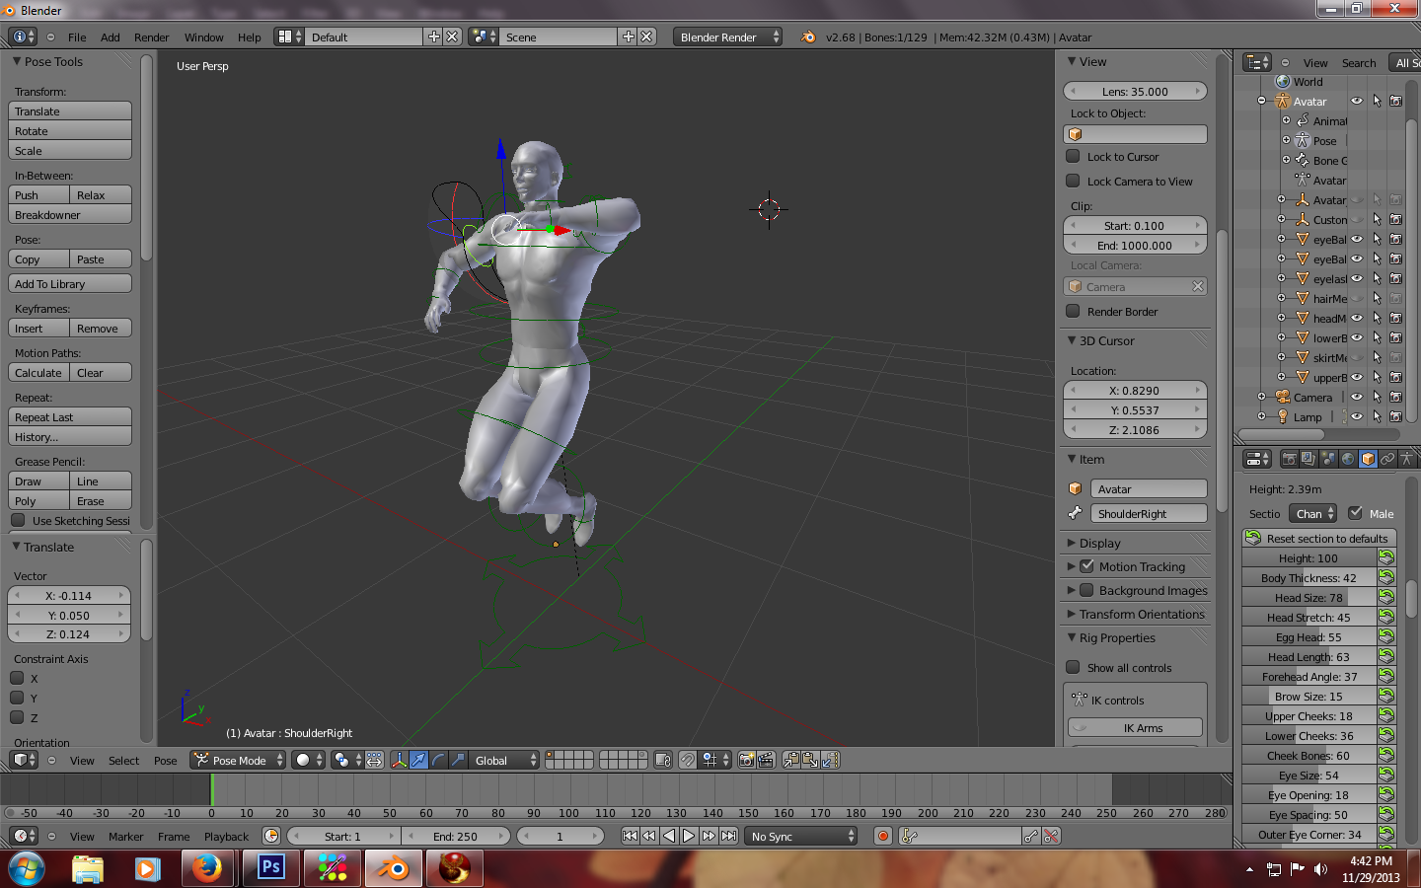Open the Pose menu in 3D header
This screenshot has height=888, width=1421.
[x=166, y=760]
